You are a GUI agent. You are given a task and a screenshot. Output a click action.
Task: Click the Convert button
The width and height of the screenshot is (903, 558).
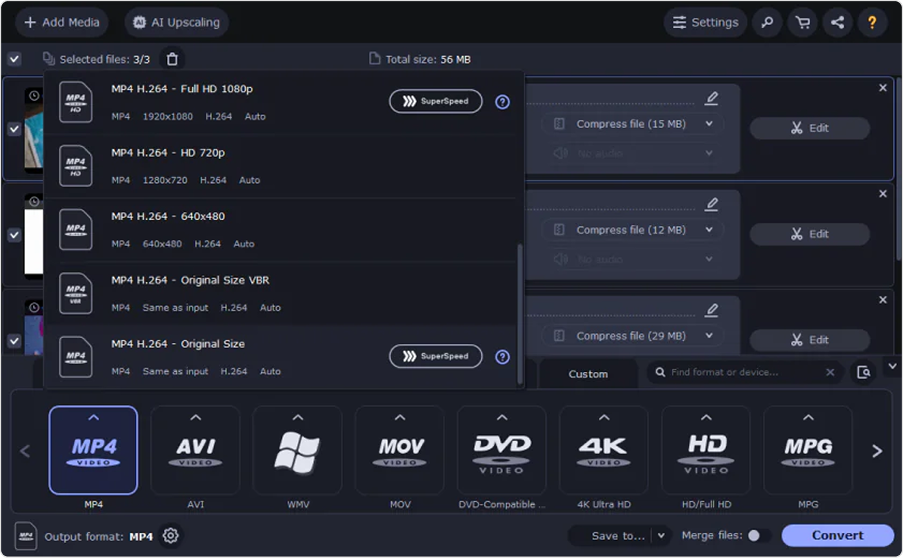tap(837, 535)
